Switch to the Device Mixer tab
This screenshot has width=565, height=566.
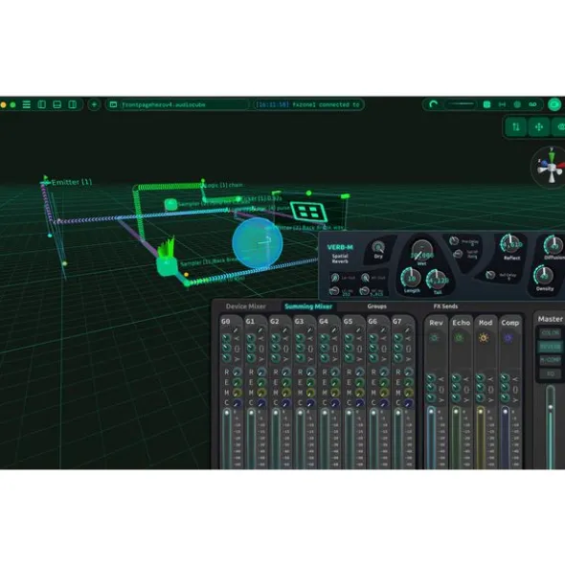pyautogui.click(x=245, y=306)
